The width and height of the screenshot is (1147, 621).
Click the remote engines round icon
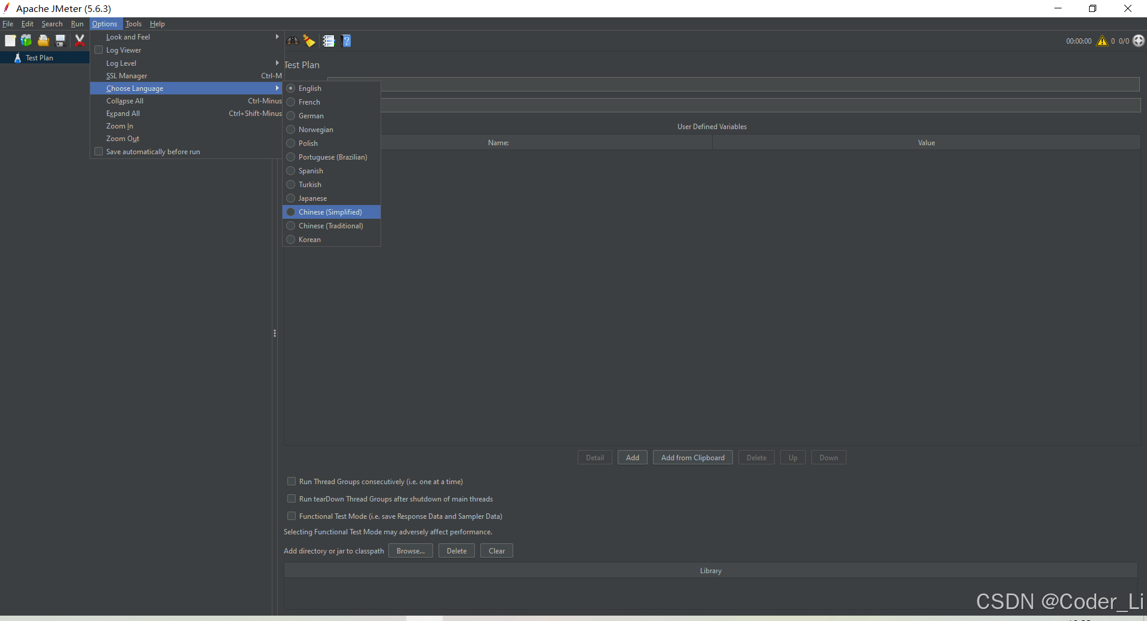(1139, 41)
